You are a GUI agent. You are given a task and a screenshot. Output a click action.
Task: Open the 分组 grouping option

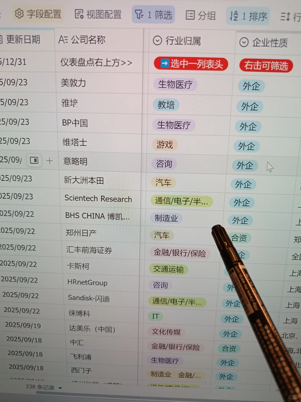pos(201,15)
